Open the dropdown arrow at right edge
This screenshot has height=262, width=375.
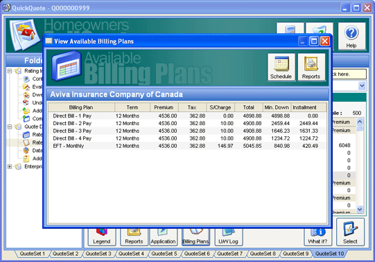[362, 86]
